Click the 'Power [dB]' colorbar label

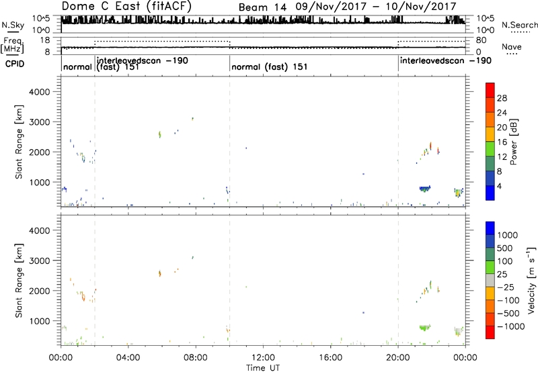coord(513,142)
